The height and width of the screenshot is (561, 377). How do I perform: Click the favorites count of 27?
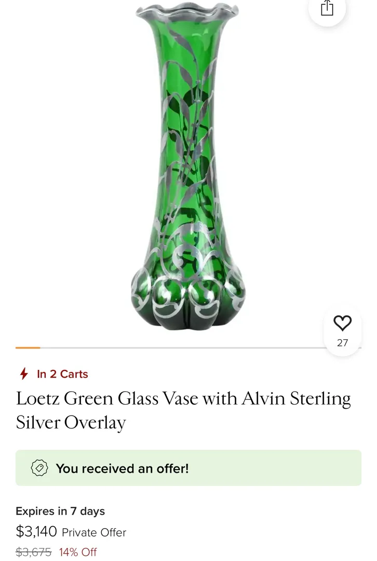click(x=342, y=343)
